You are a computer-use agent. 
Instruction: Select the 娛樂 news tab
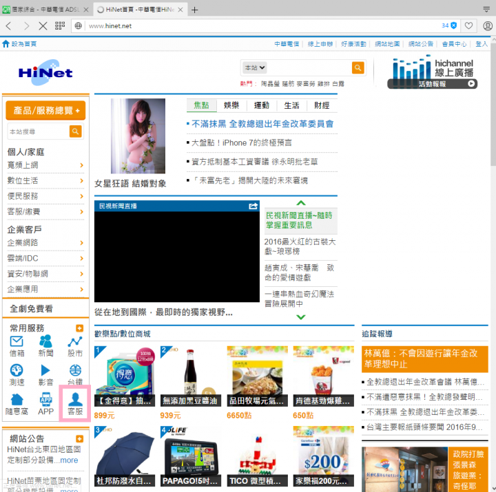(231, 105)
